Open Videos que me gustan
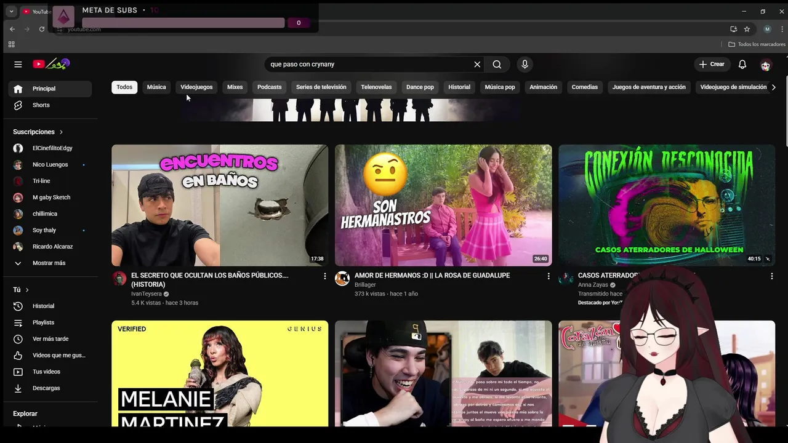Image resolution: width=788 pixels, height=443 pixels. 50,356
